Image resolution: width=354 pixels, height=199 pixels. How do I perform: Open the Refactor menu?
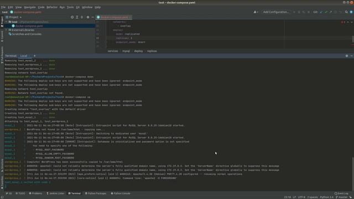(x=52, y=7)
